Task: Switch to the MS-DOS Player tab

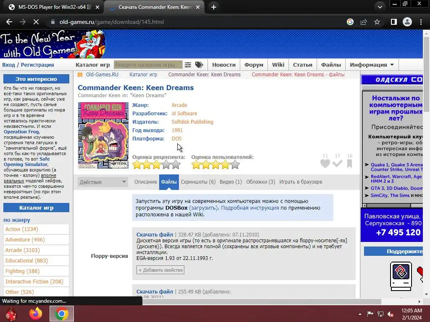Action: click(51, 7)
